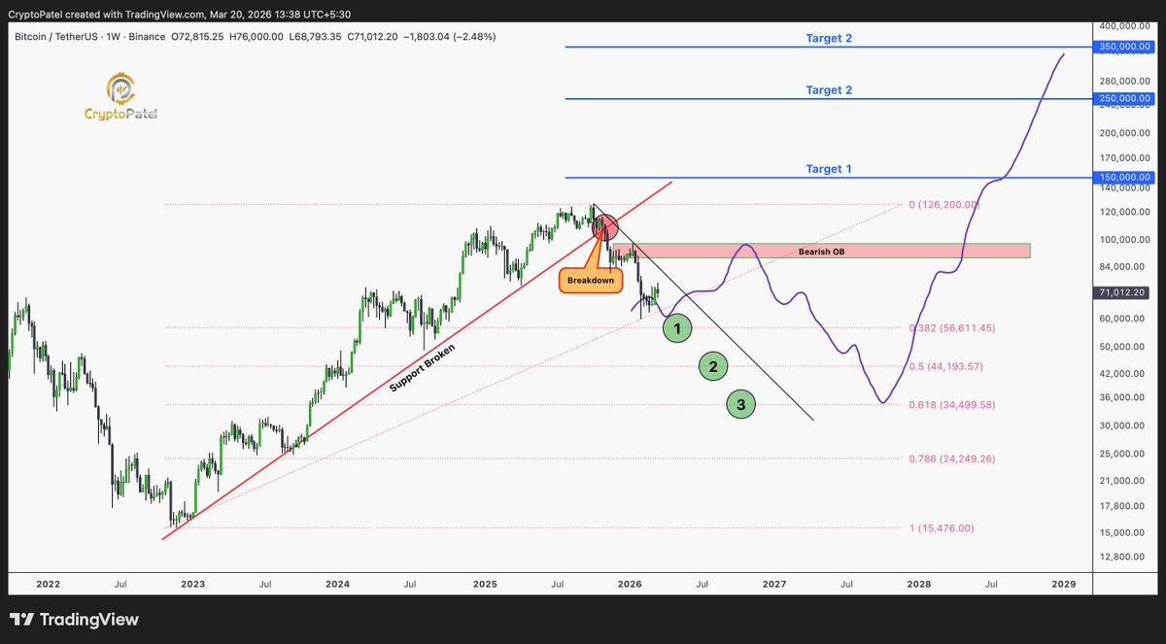Select the 350,000.00 price axis tag
The height and width of the screenshot is (644, 1166).
1125,47
